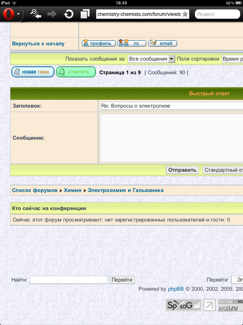The height and width of the screenshot is (325, 243).
Task: Reload the page with refresh icon
Action: [x=68, y=14]
